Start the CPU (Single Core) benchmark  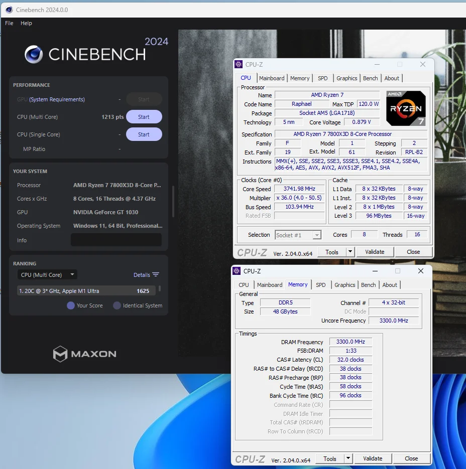coord(144,134)
